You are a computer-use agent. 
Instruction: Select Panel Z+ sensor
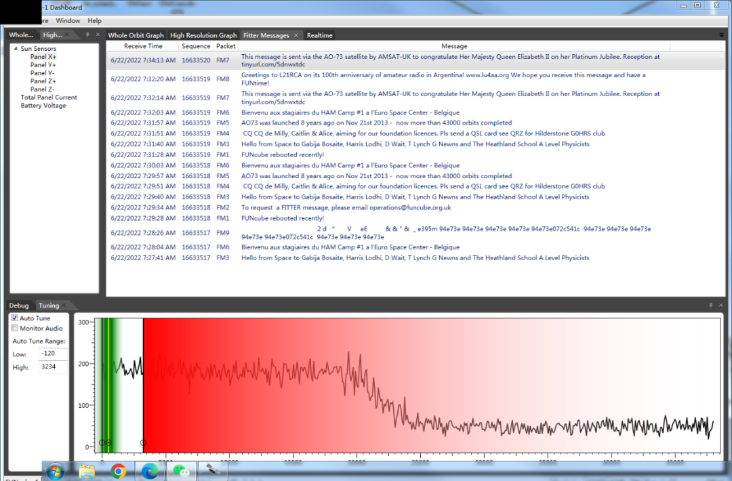[x=43, y=81]
